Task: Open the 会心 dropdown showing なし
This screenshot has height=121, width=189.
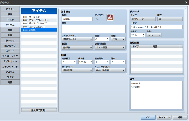Action: (154, 35)
